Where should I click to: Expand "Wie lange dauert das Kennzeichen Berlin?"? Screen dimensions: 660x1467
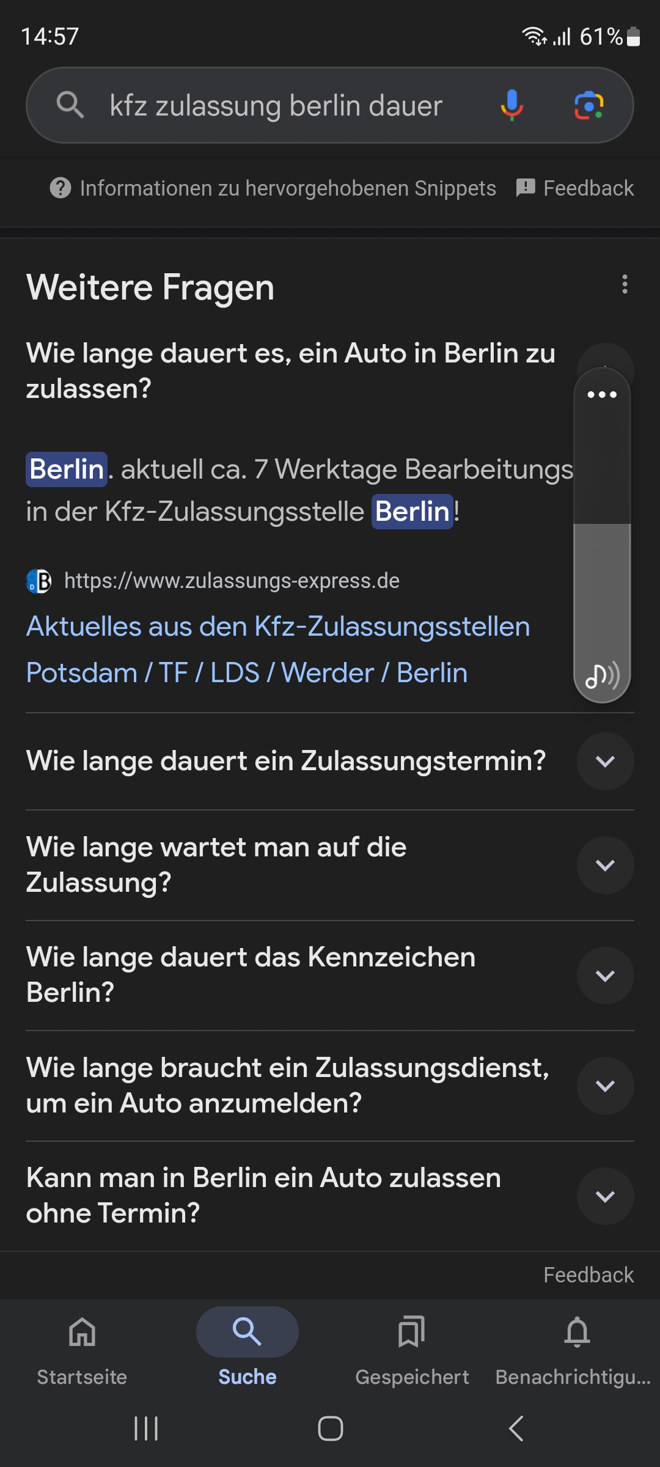coord(605,976)
